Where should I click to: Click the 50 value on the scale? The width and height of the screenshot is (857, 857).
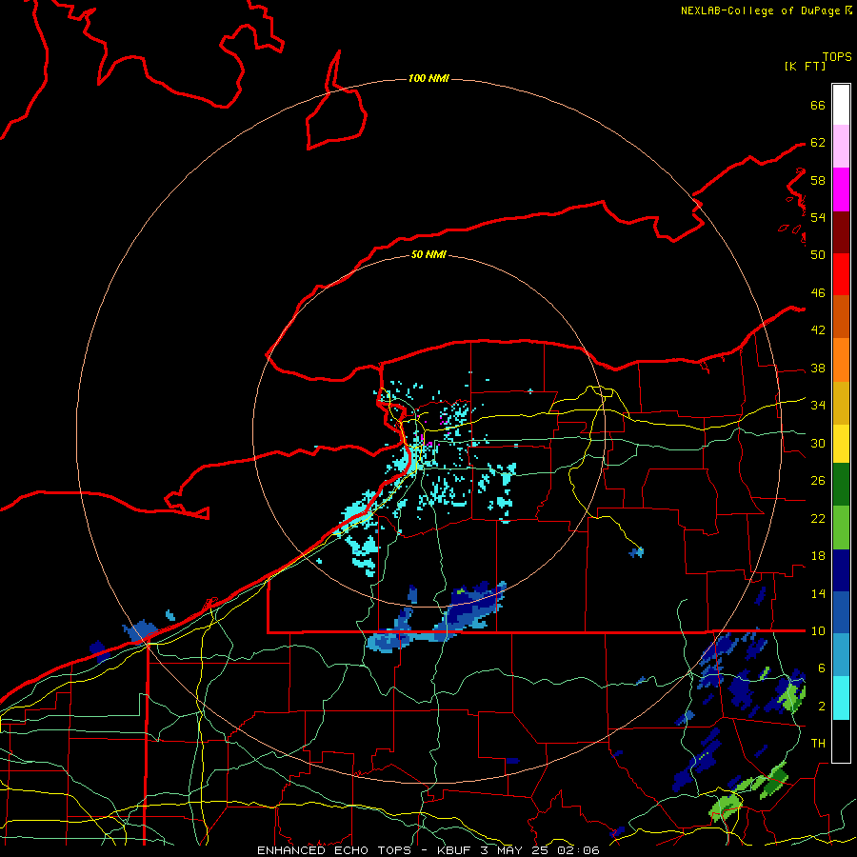[818, 254]
